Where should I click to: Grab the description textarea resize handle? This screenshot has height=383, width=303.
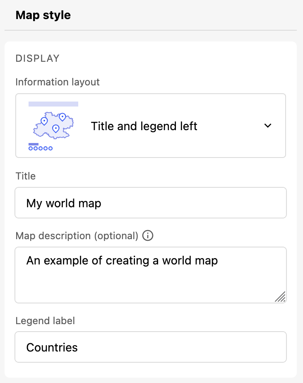(x=281, y=297)
